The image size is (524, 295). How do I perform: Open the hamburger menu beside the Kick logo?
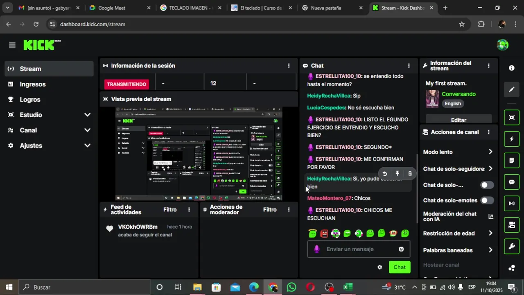12,45
